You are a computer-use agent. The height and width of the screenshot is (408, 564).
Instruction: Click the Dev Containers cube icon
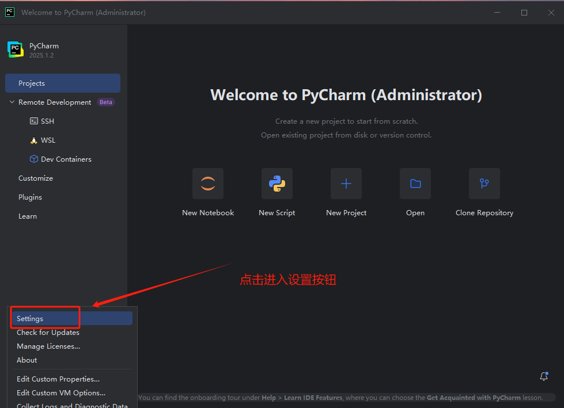34,159
